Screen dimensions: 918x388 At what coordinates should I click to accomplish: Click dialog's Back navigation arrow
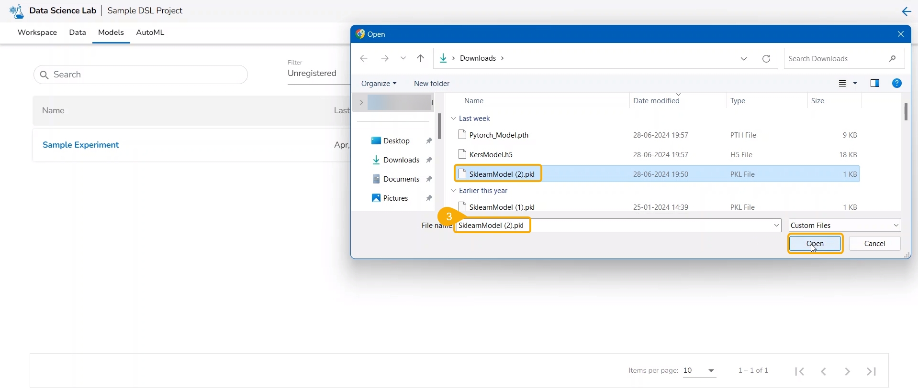(364, 58)
